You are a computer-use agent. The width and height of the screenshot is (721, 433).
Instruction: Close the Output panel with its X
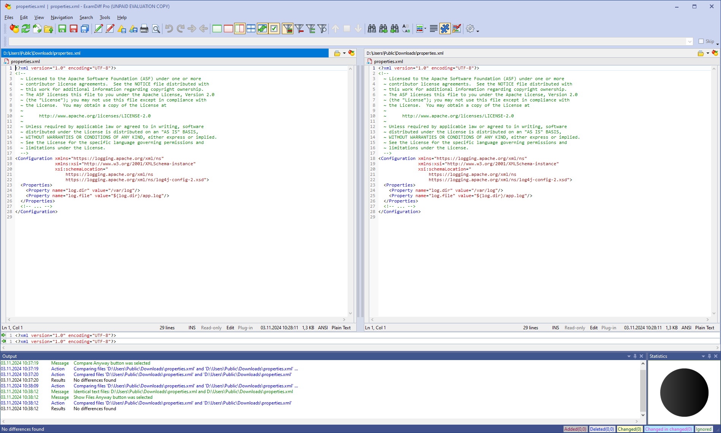(x=641, y=356)
